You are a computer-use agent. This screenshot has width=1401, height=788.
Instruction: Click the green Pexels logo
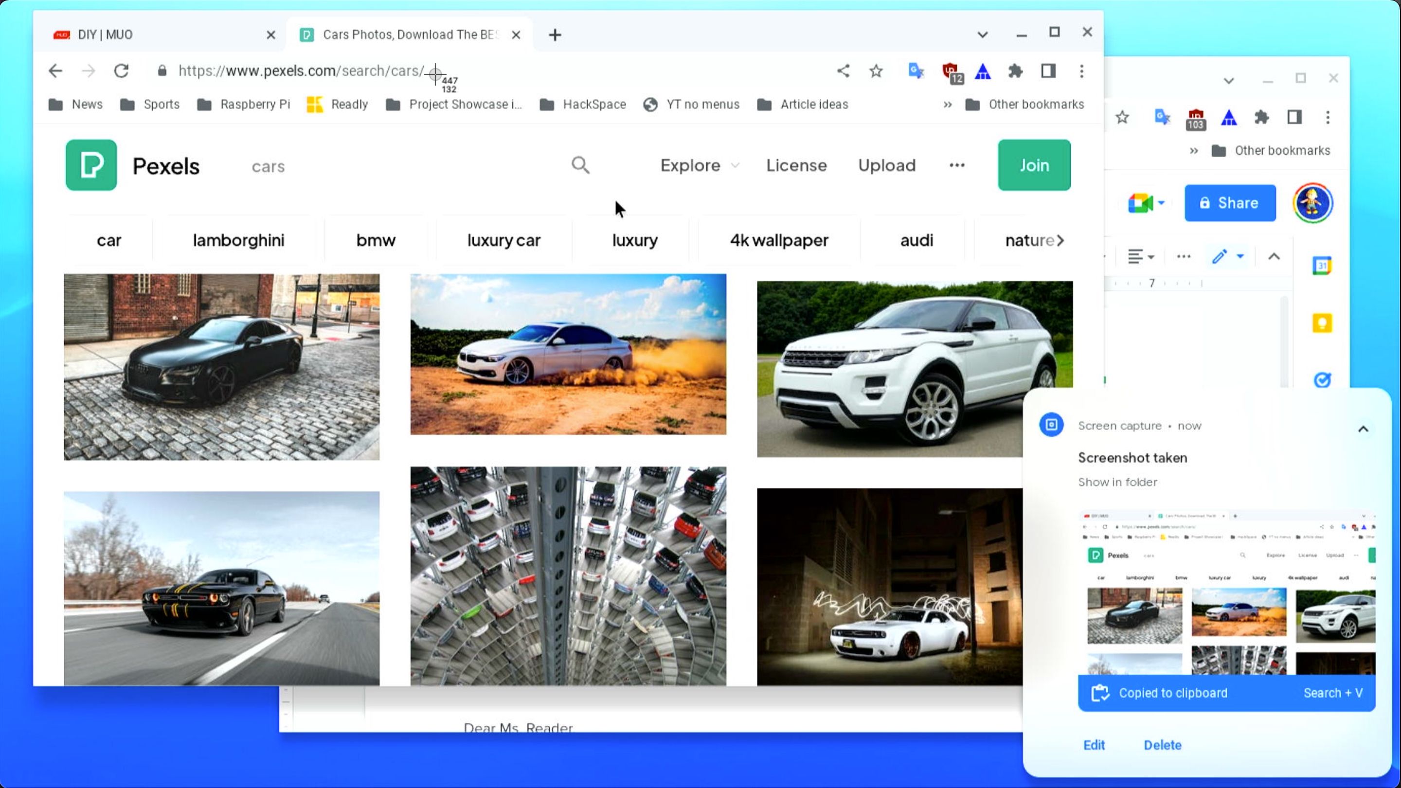tap(91, 165)
